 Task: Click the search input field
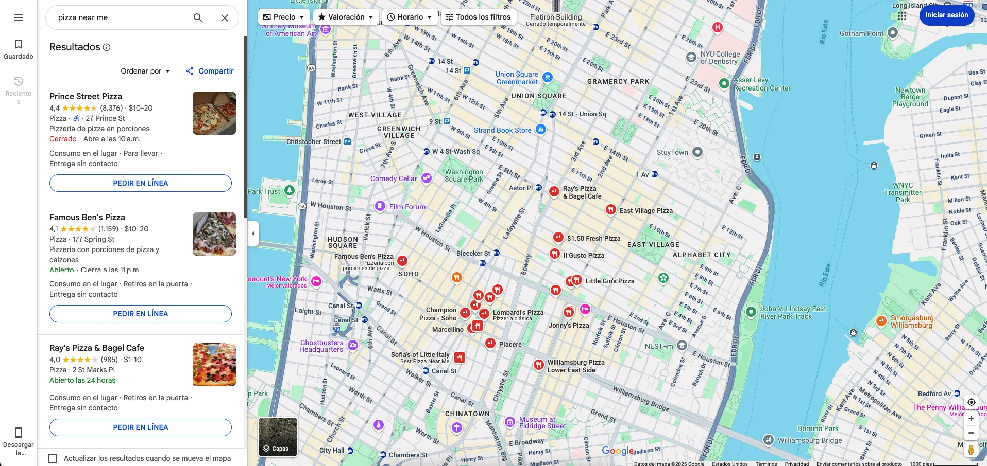point(122,17)
